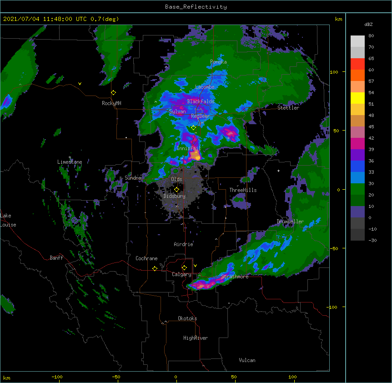Pick the purple 36-39 dBZ legend swatch
392x383 pixels.
tap(357, 155)
